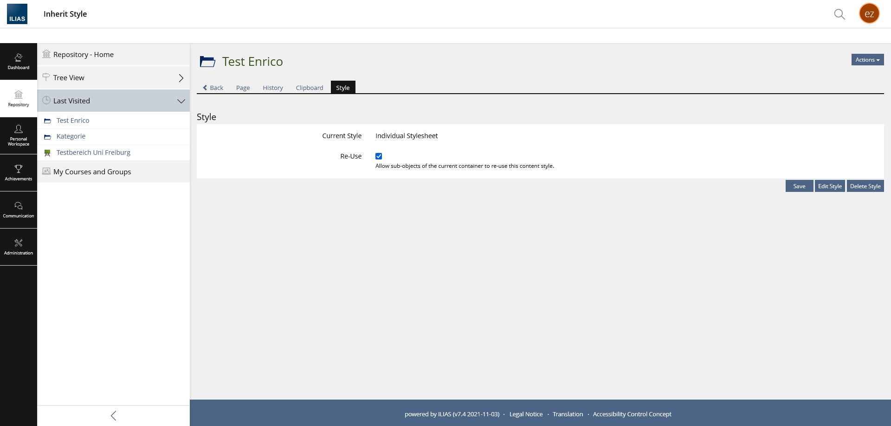Open Personal Workspace in sidebar
The width and height of the screenshot is (891, 426).
(19, 135)
